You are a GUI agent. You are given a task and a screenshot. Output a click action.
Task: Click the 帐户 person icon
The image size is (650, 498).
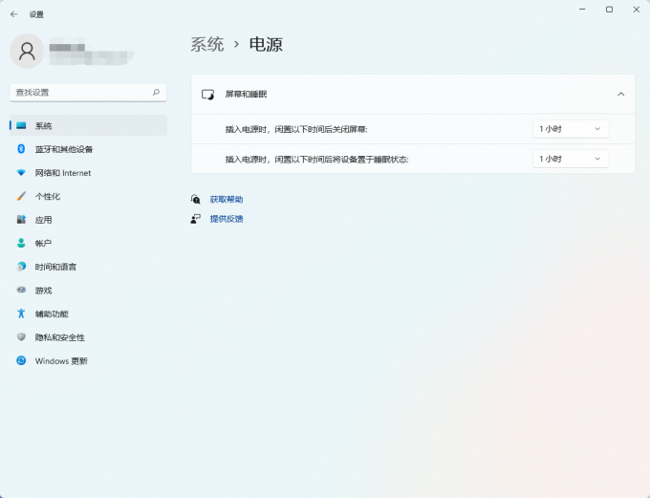point(21,243)
